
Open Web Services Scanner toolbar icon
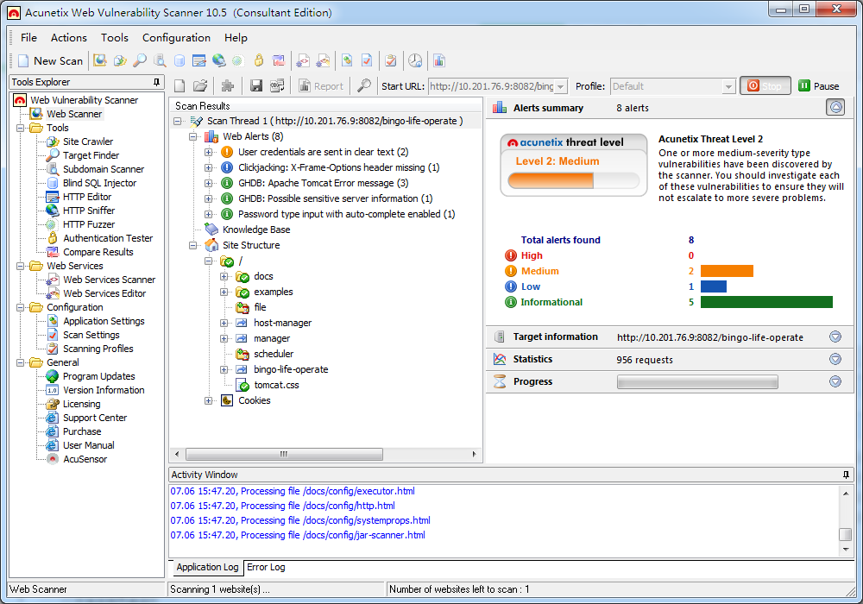pyautogui.click(x=303, y=60)
